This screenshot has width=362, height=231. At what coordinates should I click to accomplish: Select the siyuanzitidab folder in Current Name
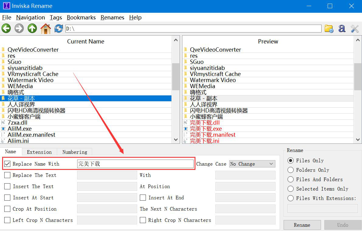(x=86, y=68)
